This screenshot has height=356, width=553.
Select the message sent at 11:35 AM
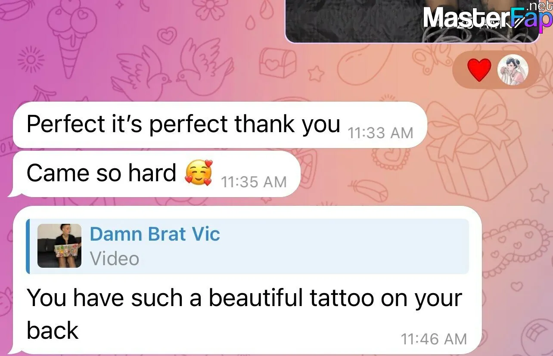[156, 174]
